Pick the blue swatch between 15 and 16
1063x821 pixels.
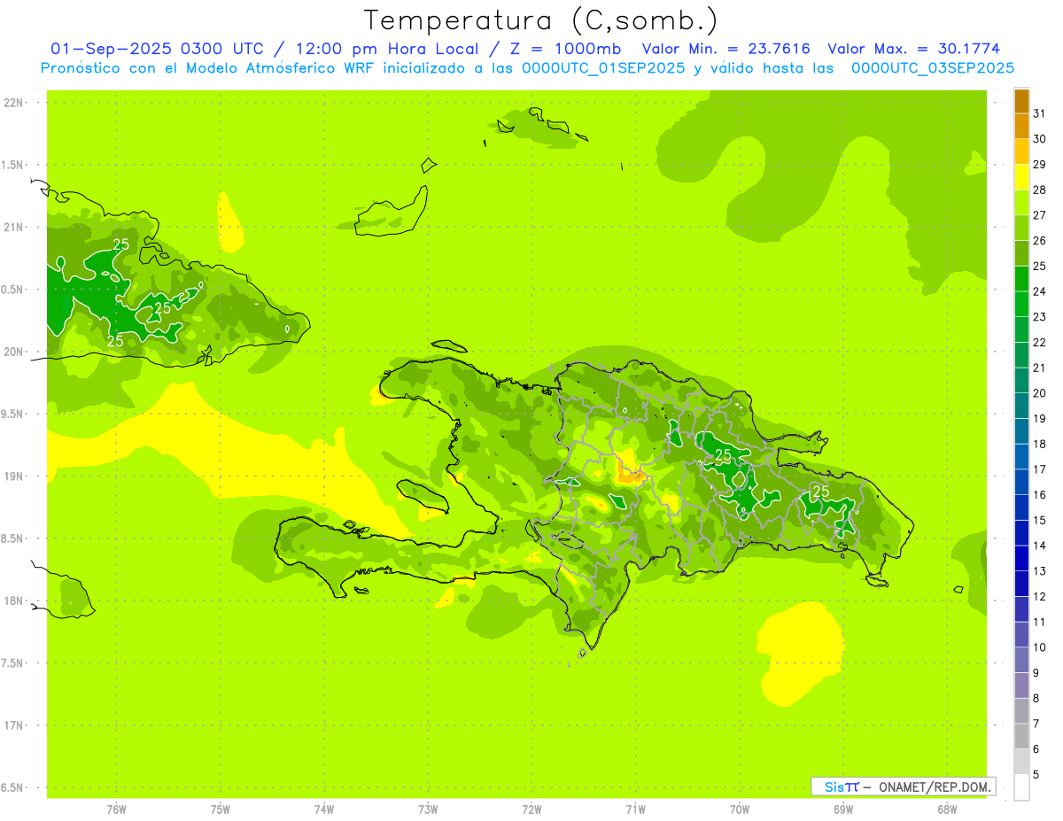pyautogui.click(x=1021, y=507)
